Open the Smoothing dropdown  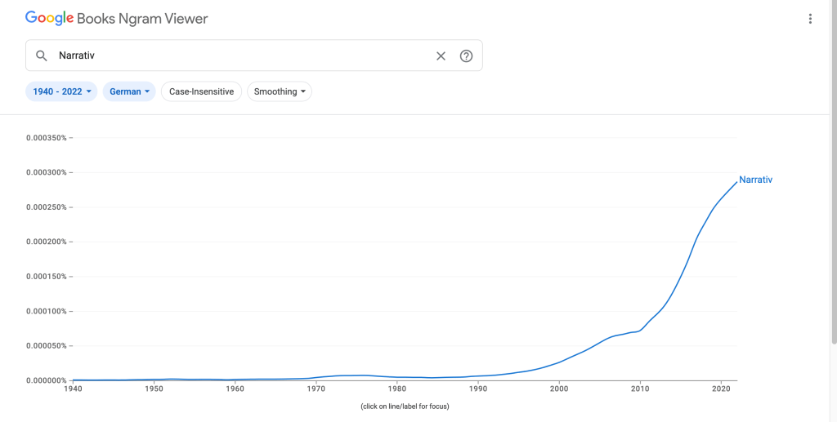click(280, 91)
